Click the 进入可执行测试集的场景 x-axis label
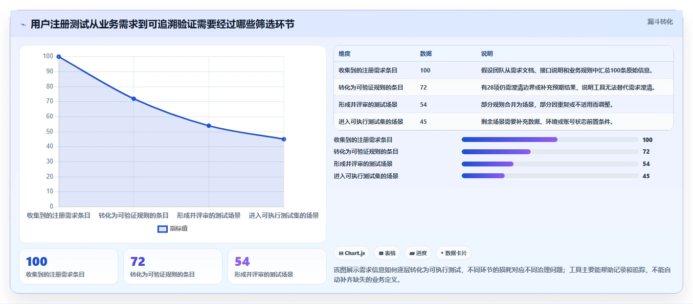Image resolution: width=693 pixels, height=304 pixels. (x=284, y=215)
